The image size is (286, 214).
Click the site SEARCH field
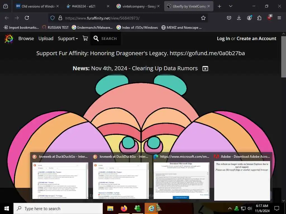pos(109,38)
